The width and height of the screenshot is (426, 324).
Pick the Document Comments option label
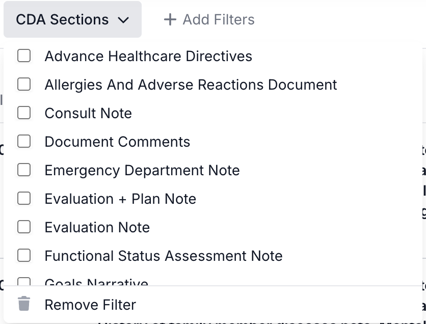point(117,142)
